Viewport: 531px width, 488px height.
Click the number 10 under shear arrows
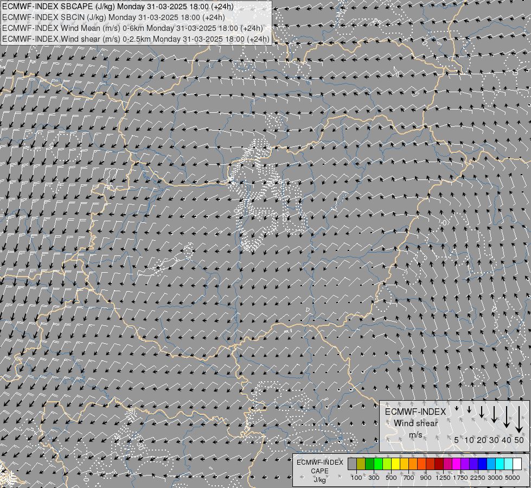(x=469, y=440)
